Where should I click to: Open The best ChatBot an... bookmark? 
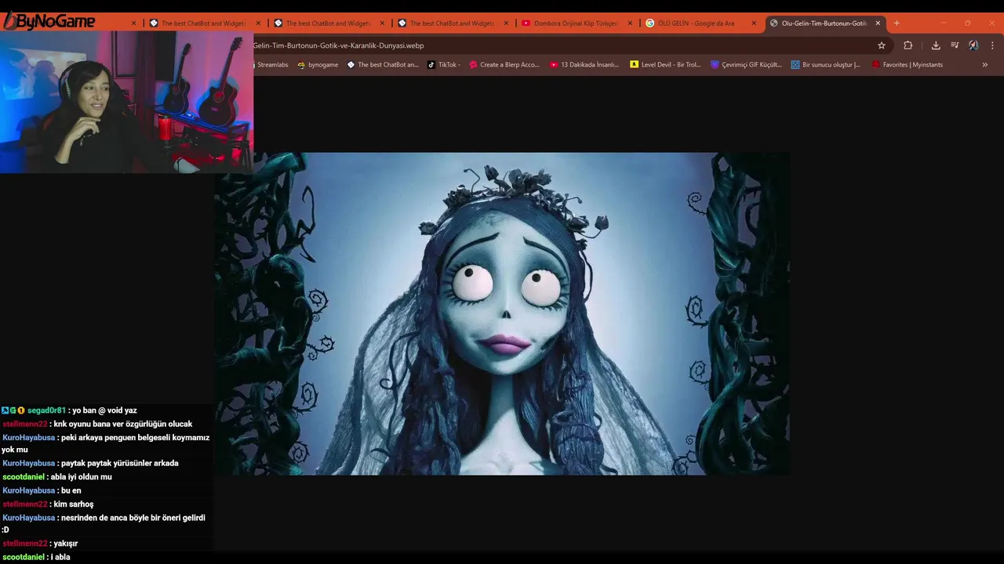pos(383,64)
